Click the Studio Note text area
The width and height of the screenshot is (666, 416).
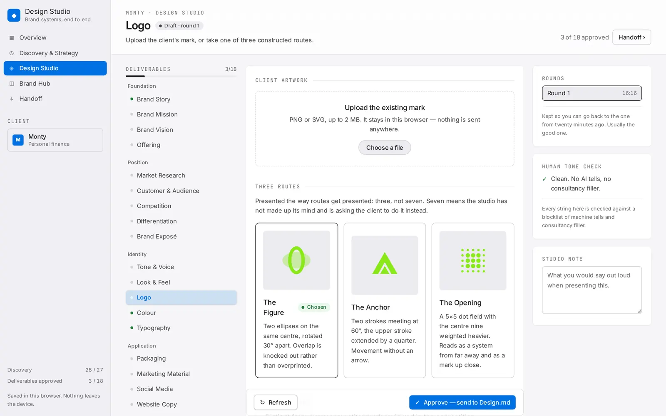tap(591, 290)
